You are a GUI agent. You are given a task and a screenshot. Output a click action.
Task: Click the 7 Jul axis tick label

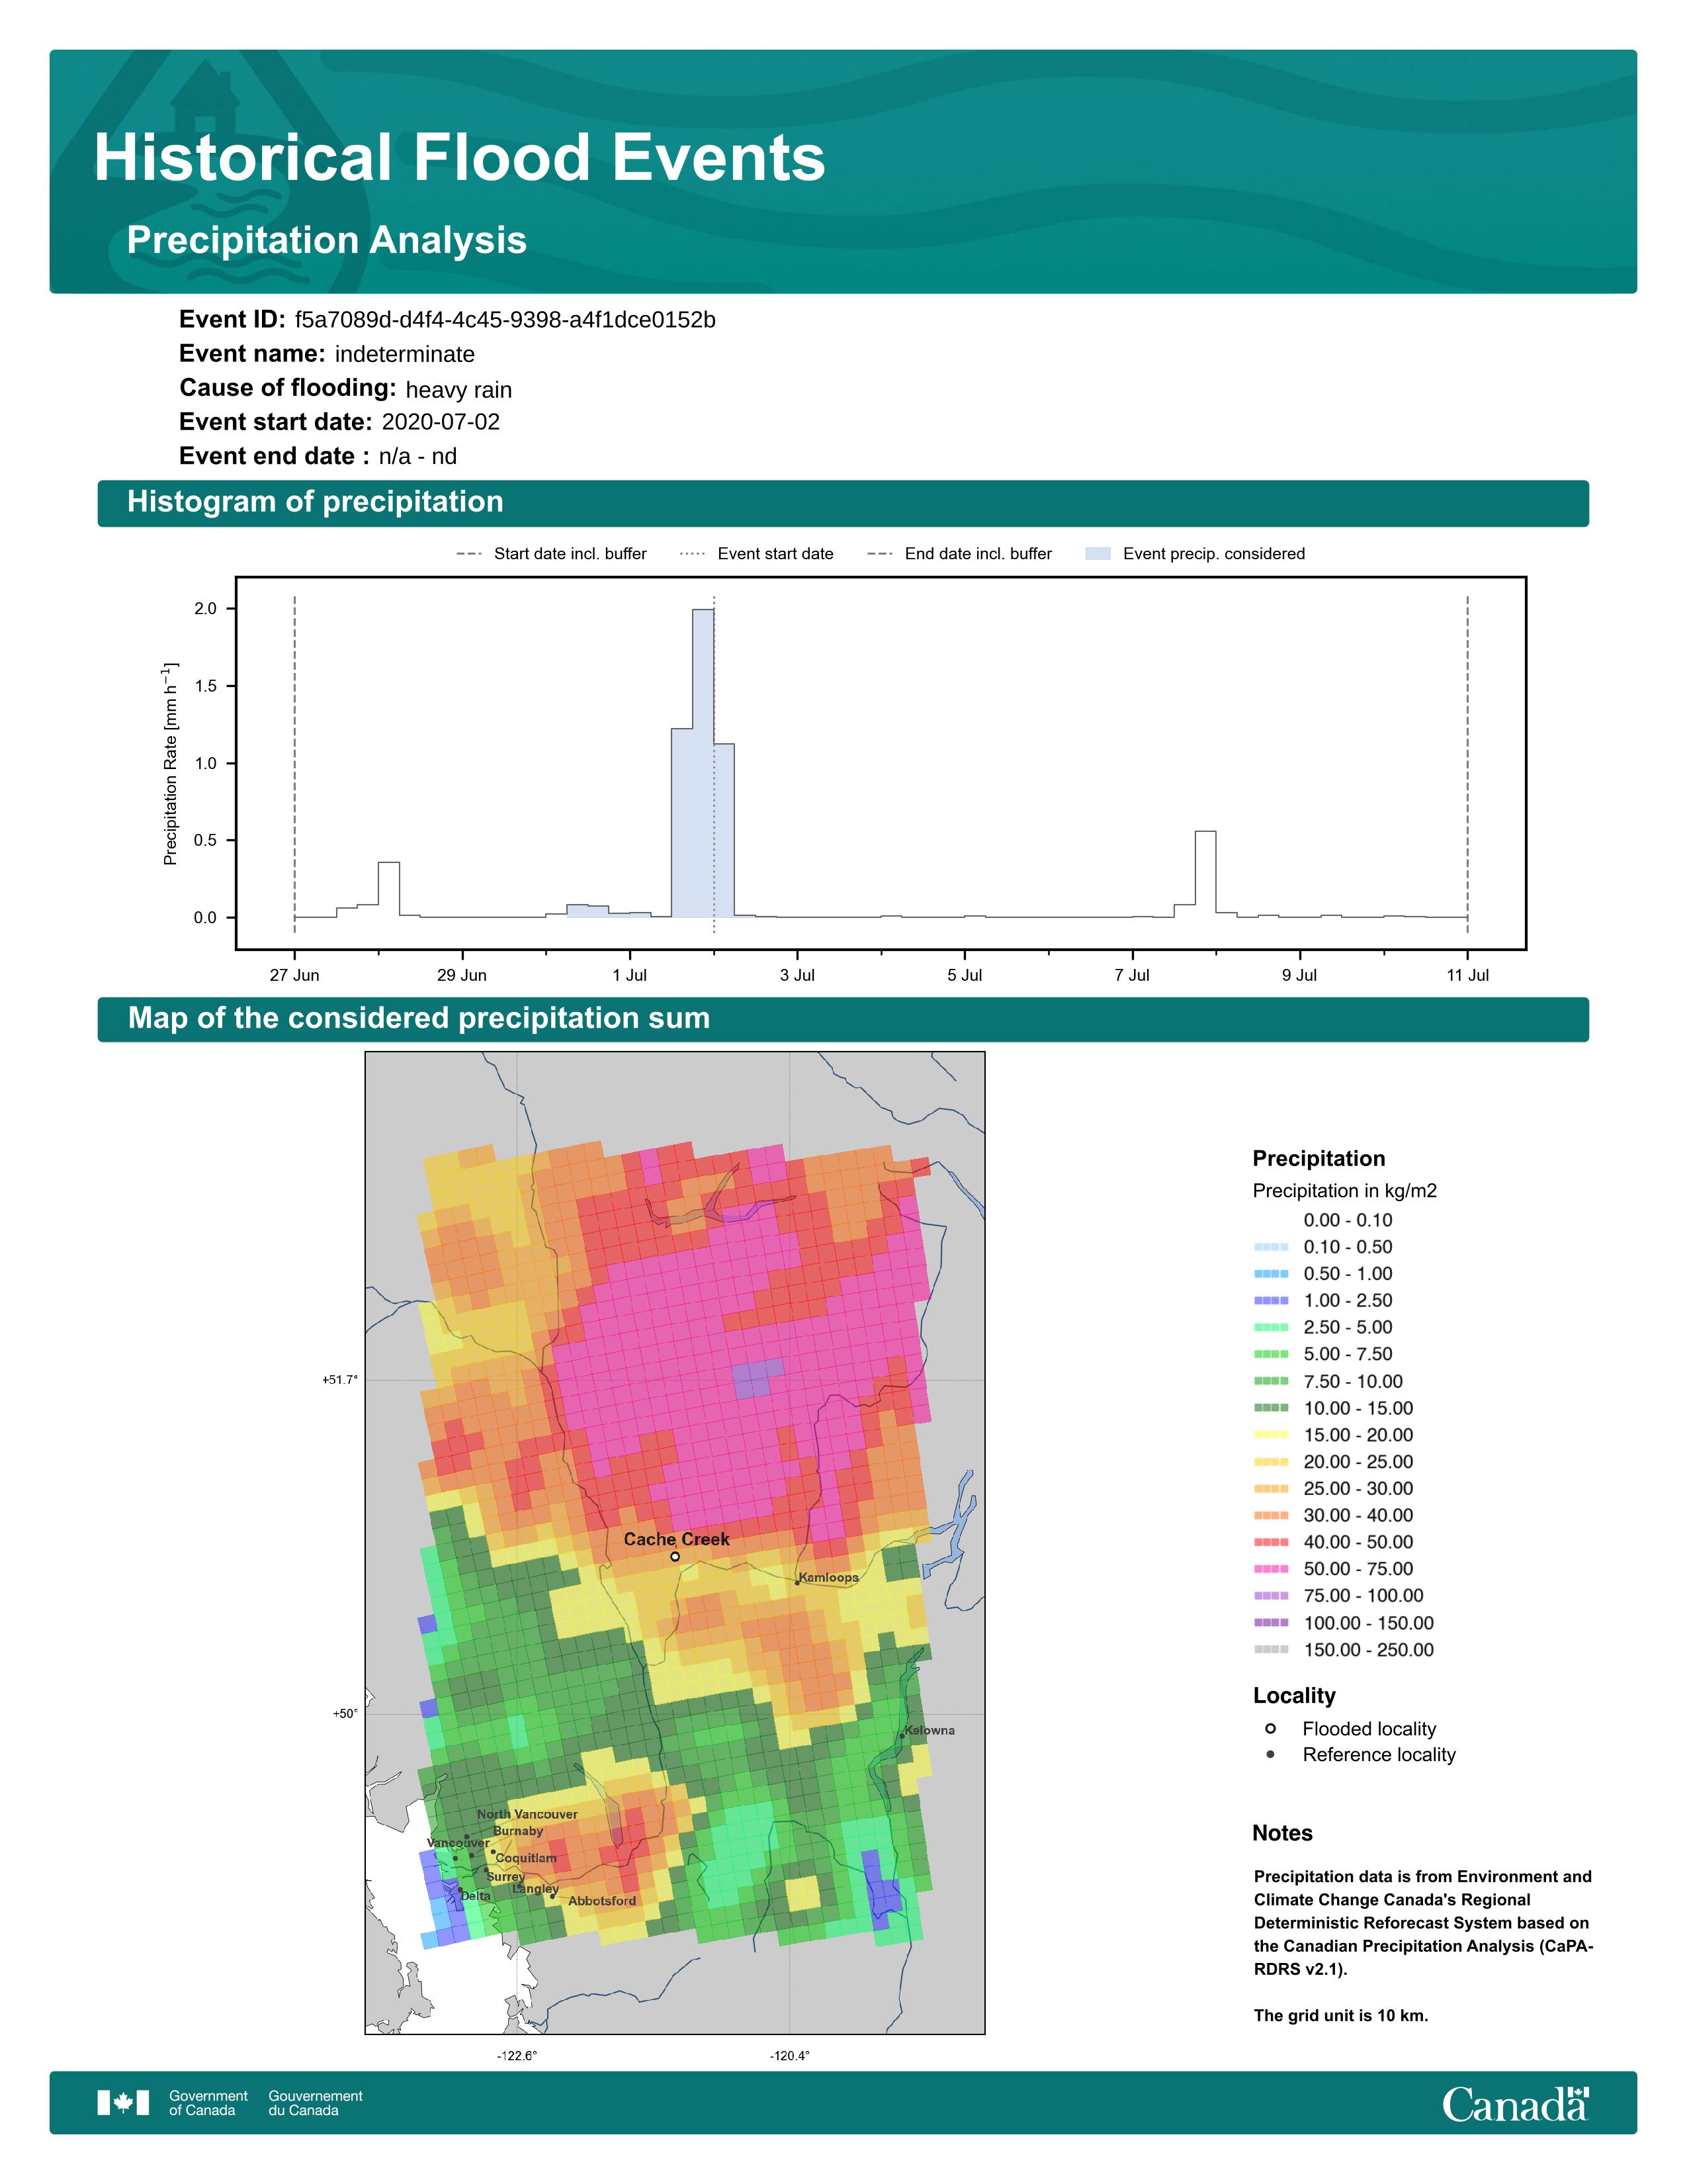click(x=1131, y=975)
